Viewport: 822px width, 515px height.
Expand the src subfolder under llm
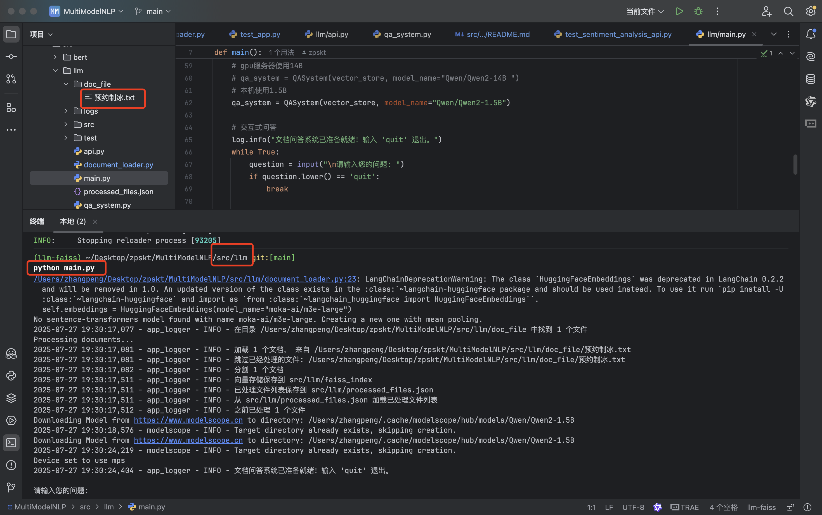click(x=66, y=124)
